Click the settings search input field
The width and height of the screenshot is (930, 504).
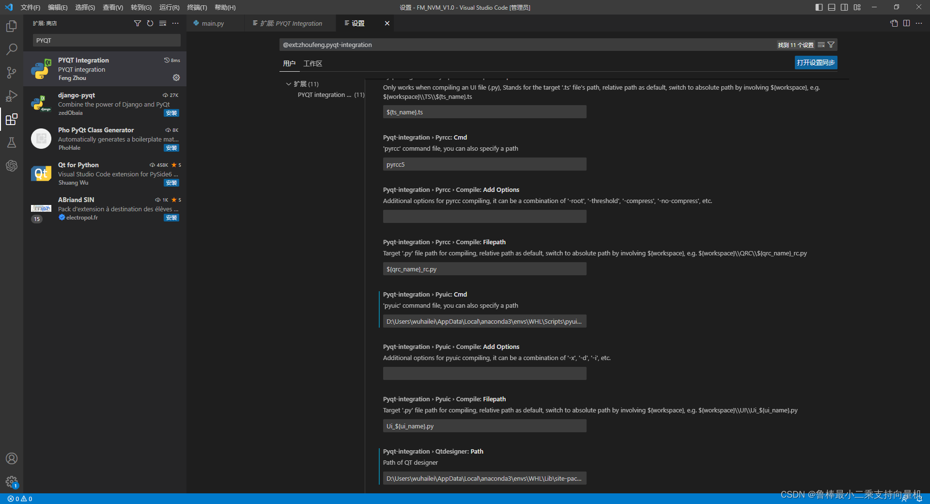point(528,45)
